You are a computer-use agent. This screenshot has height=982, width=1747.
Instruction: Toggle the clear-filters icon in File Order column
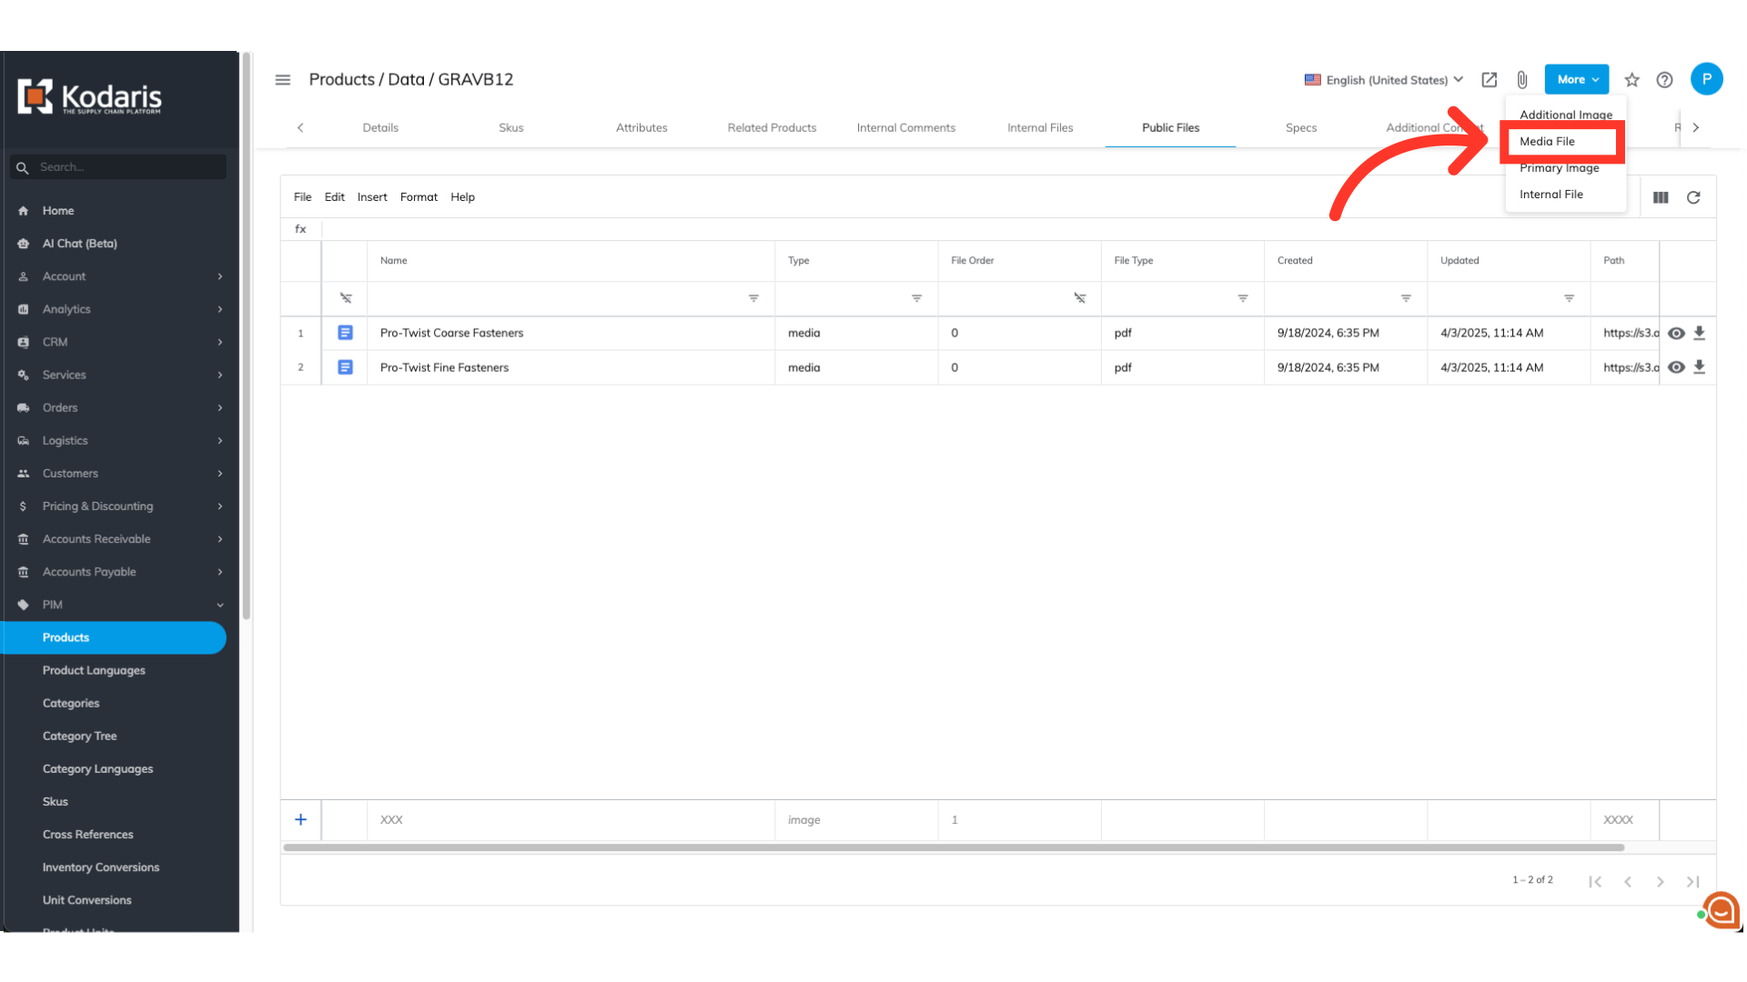tap(1079, 298)
